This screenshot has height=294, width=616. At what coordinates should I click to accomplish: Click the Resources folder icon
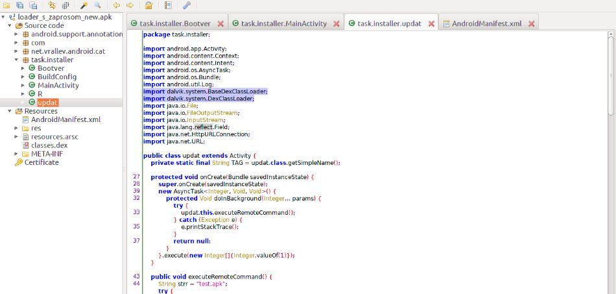click(x=18, y=111)
